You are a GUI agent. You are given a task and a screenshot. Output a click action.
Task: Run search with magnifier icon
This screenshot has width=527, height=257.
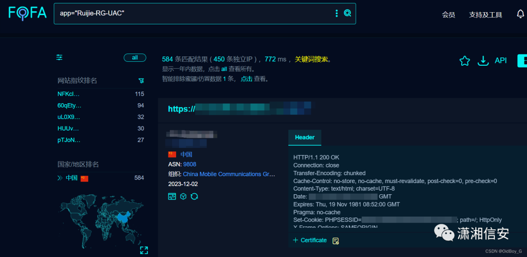[x=347, y=13]
